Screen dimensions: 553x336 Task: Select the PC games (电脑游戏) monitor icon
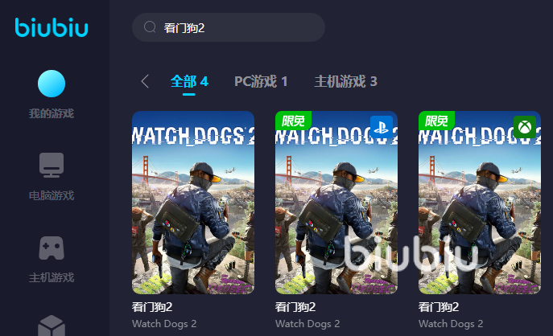pyautogui.click(x=52, y=165)
